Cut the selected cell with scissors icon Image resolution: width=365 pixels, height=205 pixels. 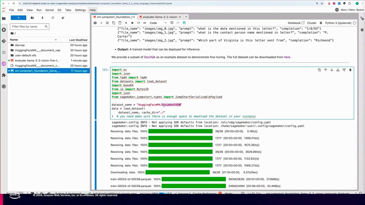[x=107, y=23]
